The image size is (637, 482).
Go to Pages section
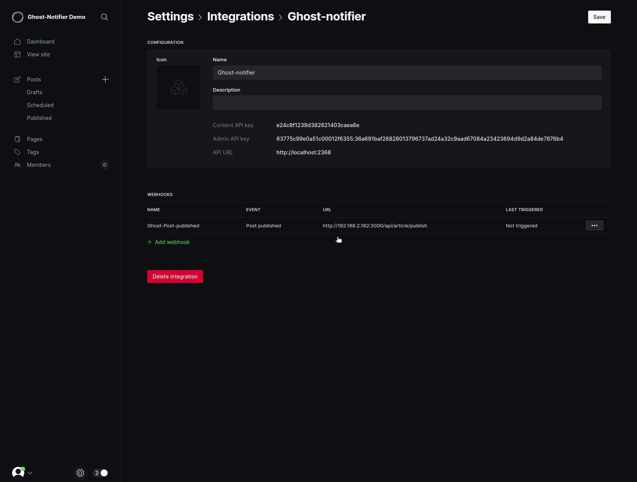[34, 139]
